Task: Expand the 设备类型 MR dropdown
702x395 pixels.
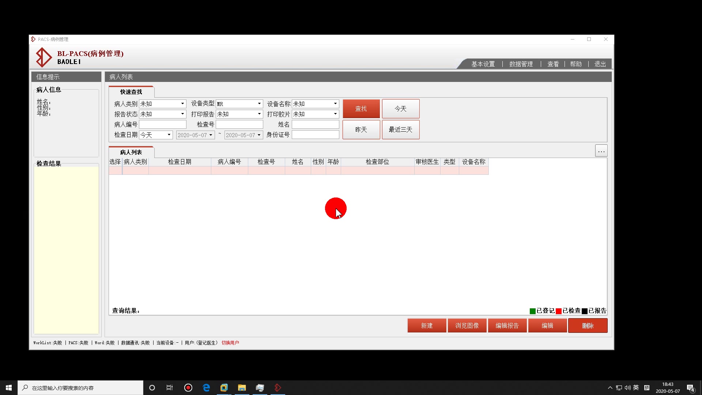Action: pos(258,104)
